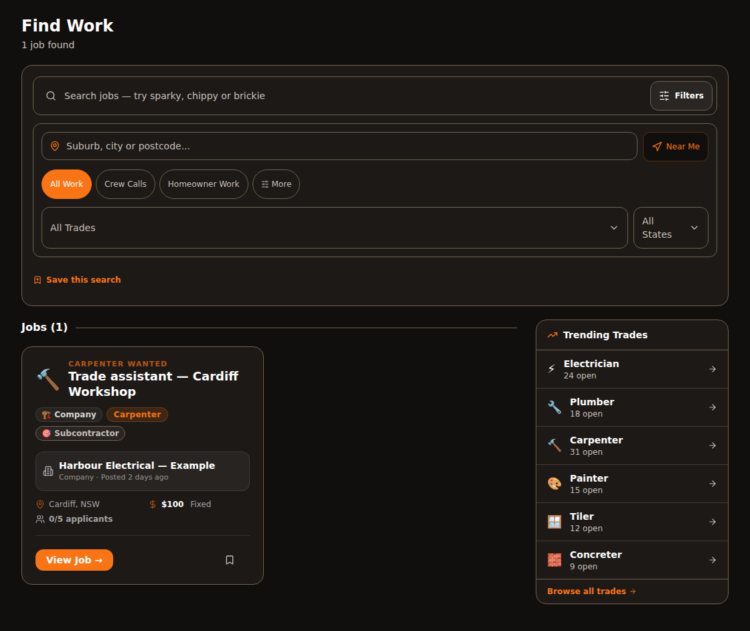The height and width of the screenshot is (631, 750).
Task: Focus the Suburb, city or postcode field
Action: [x=339, y=146]
